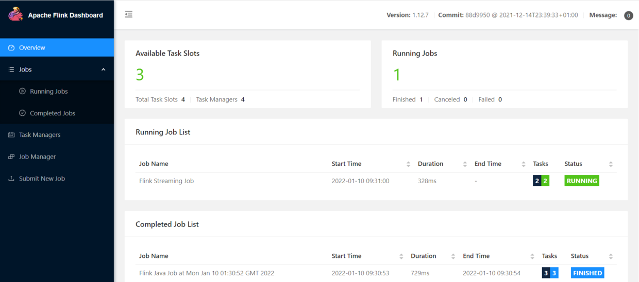Click the RUNNING status tag
Viewport: 639px width, 282px height.
(582, 181)
